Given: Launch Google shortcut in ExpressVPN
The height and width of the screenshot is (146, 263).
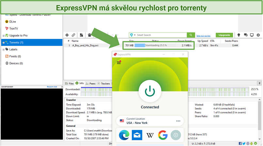Looking at the screenshot, I should coord(163,135).
